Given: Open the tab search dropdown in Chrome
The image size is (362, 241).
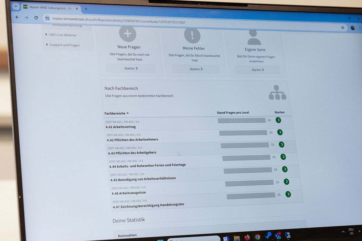Looking at the screenshot, I should [16, 6].
